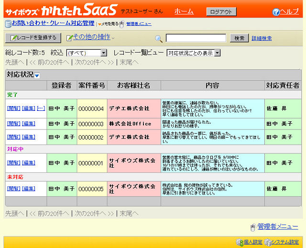The width and height of the screenshot is (306, 248).
Task: Expand the その他の操作 menu
Action: [x=91, y=37]
